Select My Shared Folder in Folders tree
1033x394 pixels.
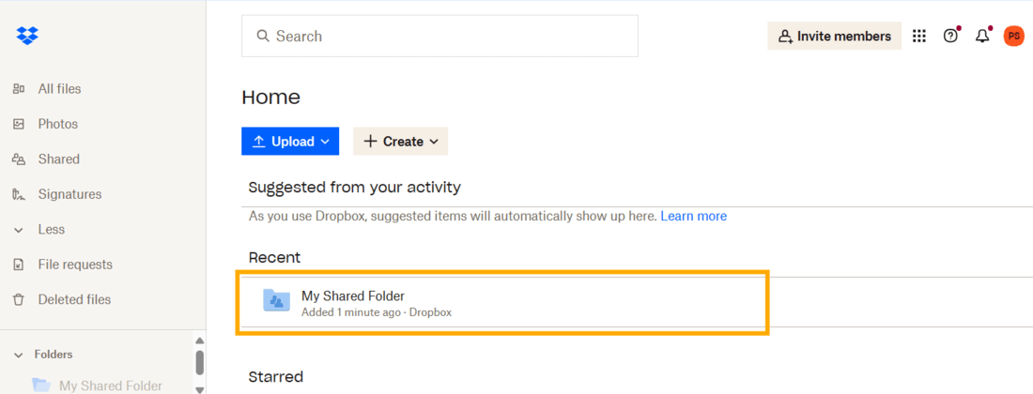[x=110, y=386]
